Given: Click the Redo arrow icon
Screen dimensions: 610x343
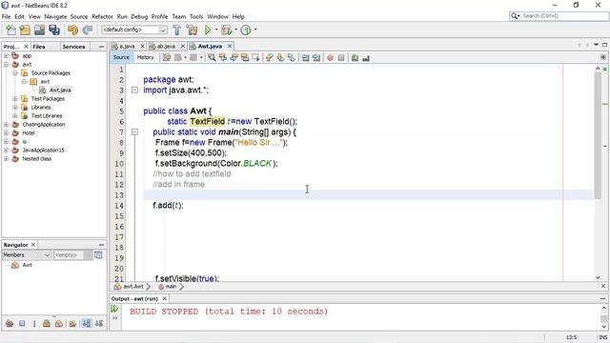Looking at the screenshot, I should (x=88, y=30).
